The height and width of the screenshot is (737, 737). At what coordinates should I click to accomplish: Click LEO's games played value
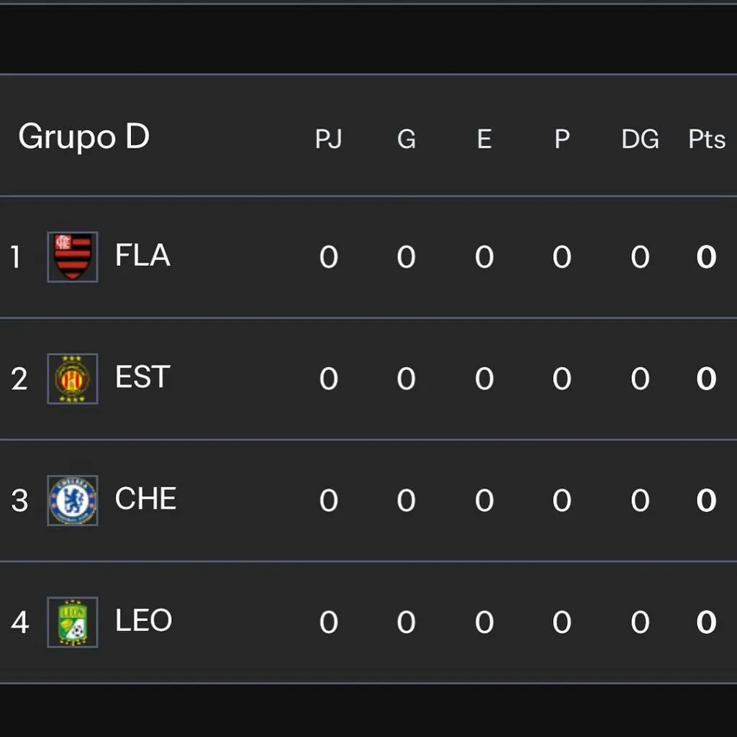tap(328, 623)
